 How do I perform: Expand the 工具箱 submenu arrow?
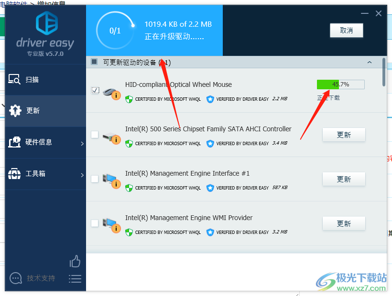point(82,175)
